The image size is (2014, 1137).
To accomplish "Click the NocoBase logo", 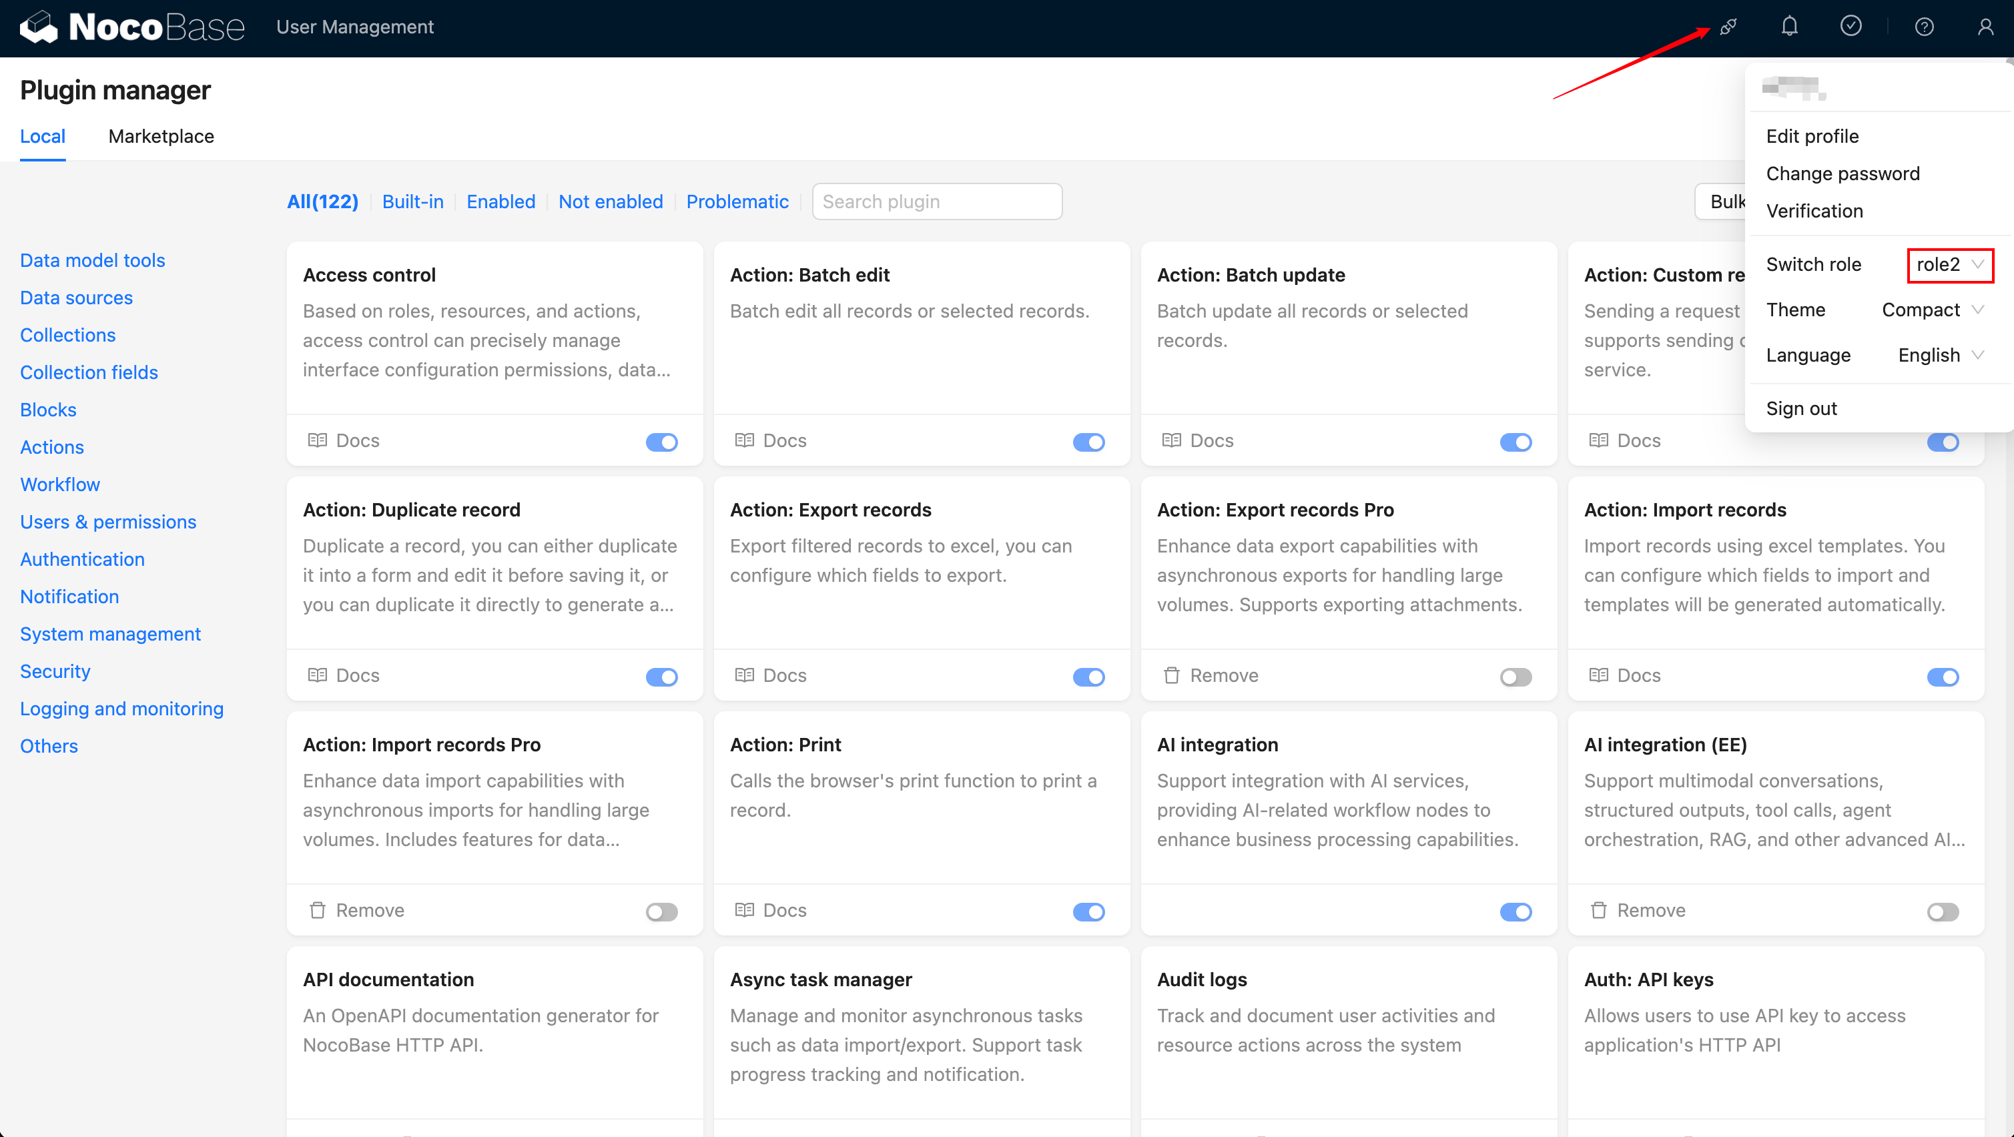I will [x=131, y=27].
